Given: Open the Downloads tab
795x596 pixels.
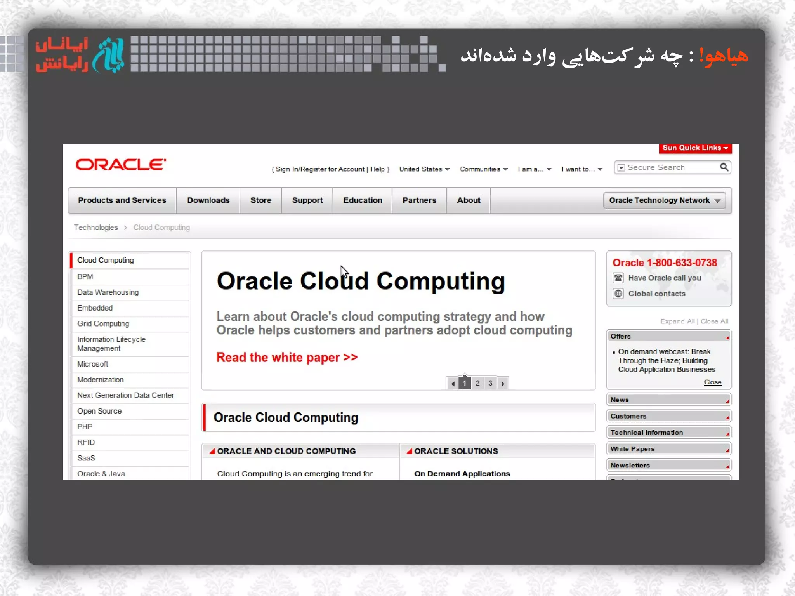Looking at the screenshot, I should (208, 200).
